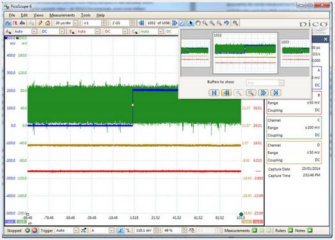This screenshot has width=335, height=240.
Task: Toggle the Buffer Navigator compass icon
Action: pos(182,23)
